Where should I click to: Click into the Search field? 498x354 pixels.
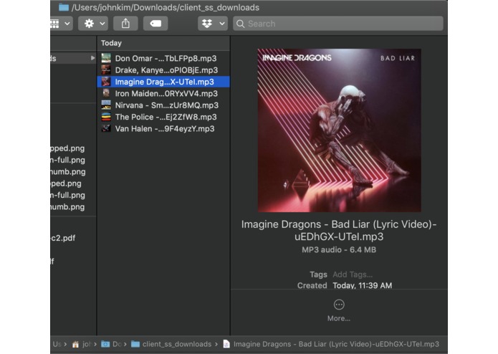click(x=338, y=24)
